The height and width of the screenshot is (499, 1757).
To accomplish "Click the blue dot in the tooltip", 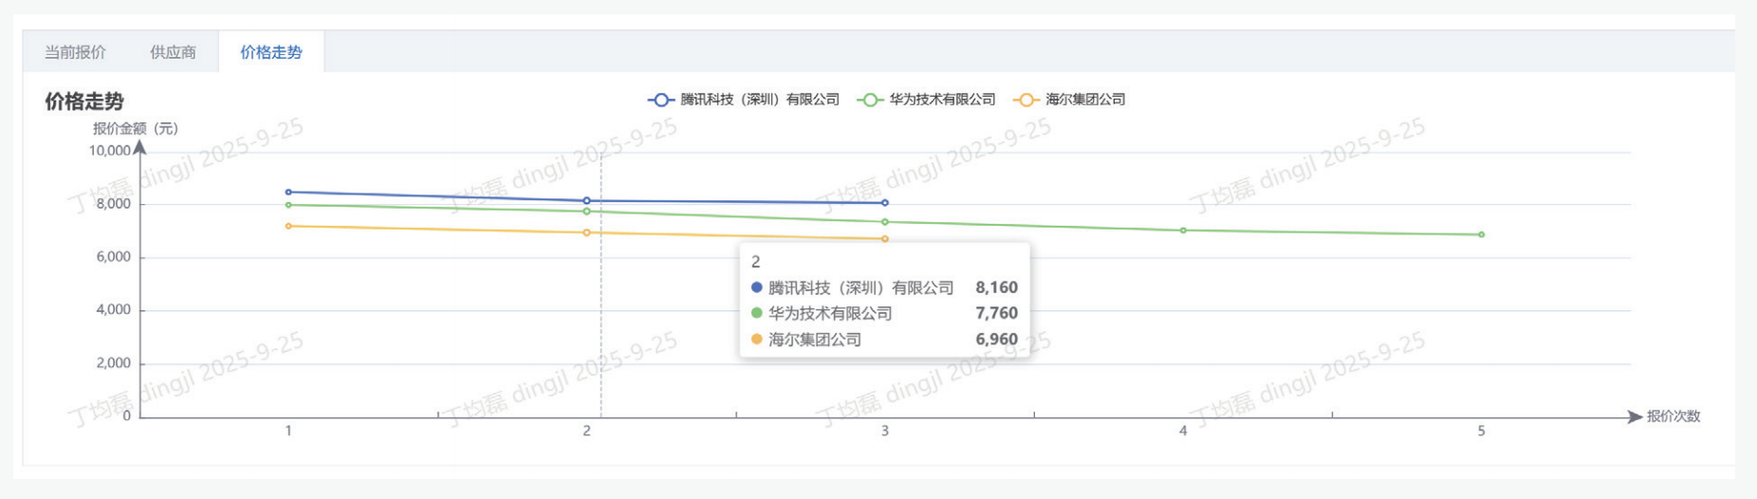I will (756, 287).
